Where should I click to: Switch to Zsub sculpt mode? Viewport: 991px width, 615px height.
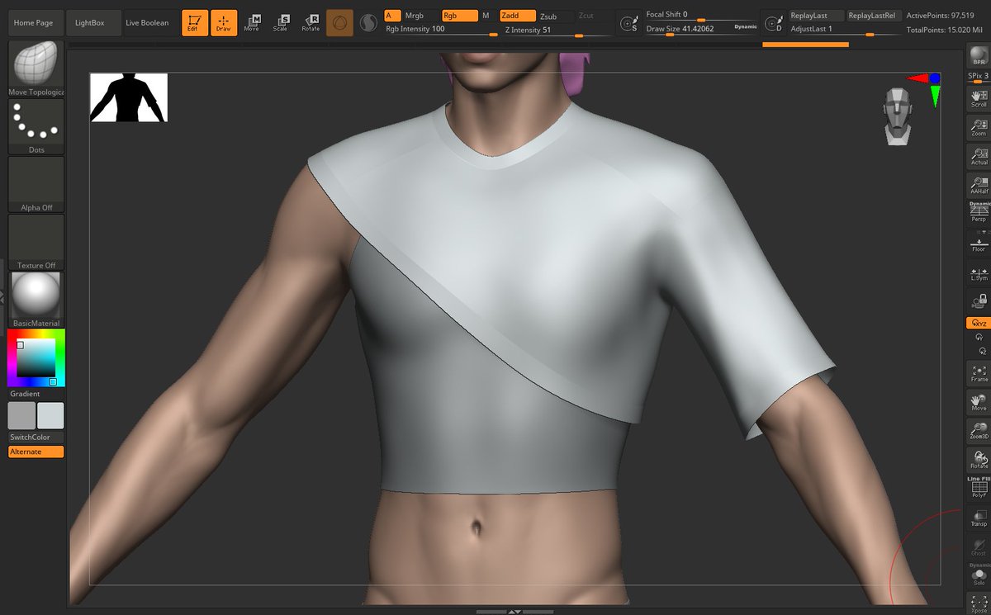(x=555, y=16)
